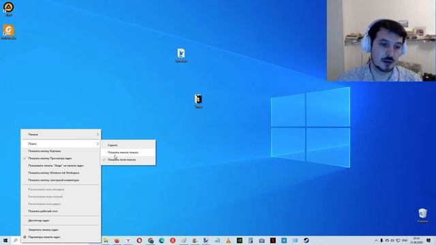
Task: Uncheck Показать кнопку Просмотра задач
Action: (x=61, y=159)
